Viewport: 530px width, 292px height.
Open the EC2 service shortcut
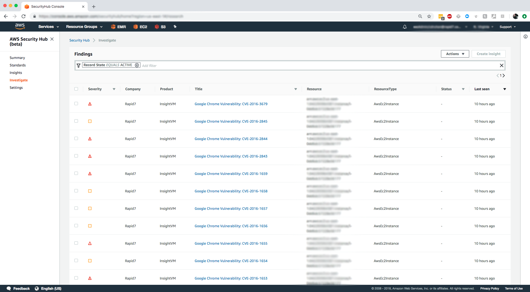point(140,27)
